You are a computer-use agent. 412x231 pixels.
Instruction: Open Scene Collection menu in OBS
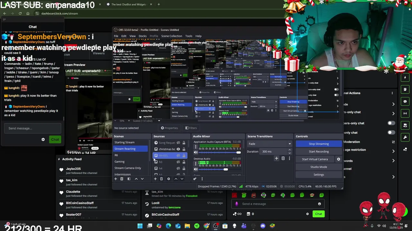[x=172, y=36]
